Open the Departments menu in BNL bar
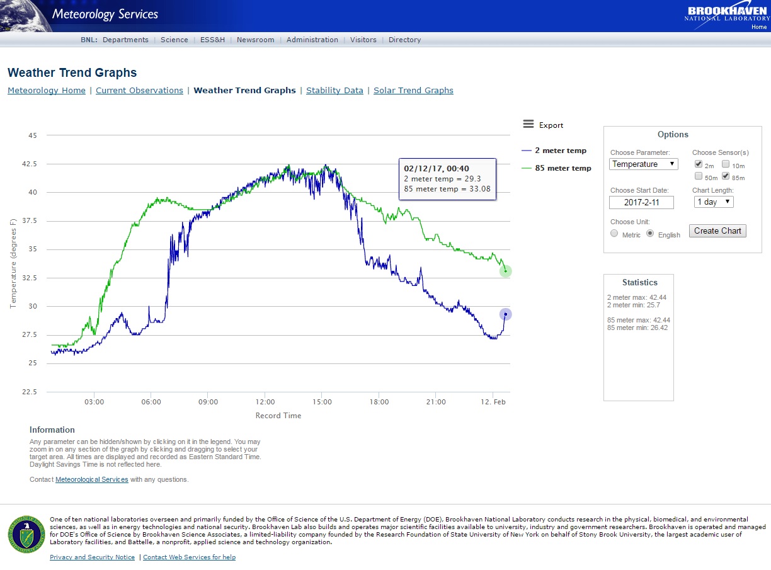 tap(125, 40)
